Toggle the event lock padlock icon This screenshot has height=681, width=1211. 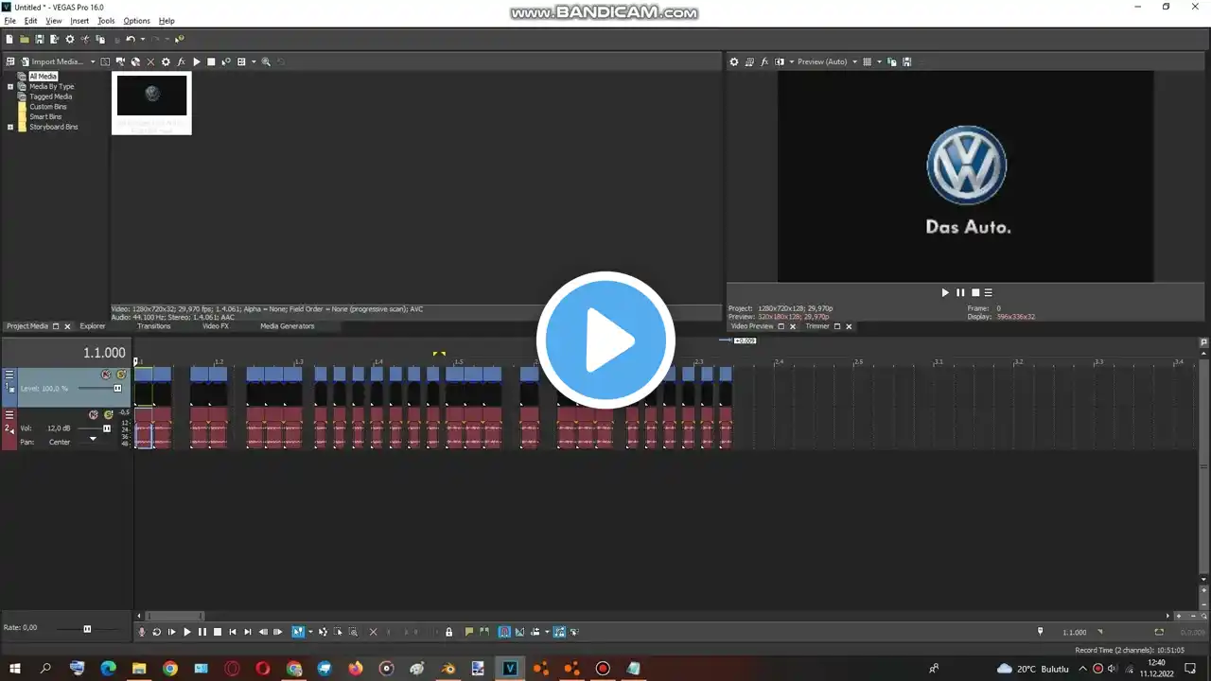[x=448, y=632]
